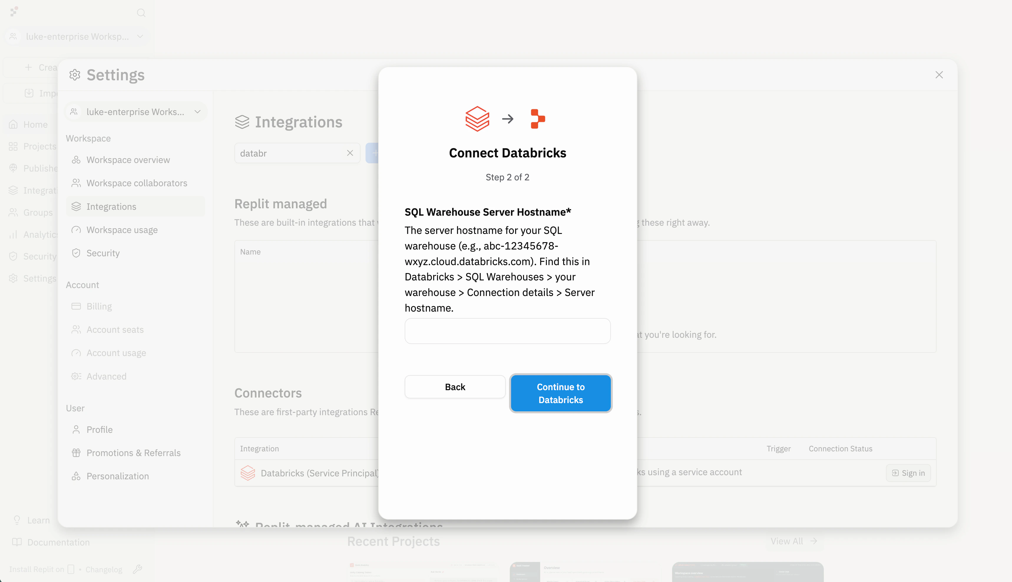Open Advanced account settings
Image resolution: width=1012 pixels, height=582 pixels.
coord(135,377)
